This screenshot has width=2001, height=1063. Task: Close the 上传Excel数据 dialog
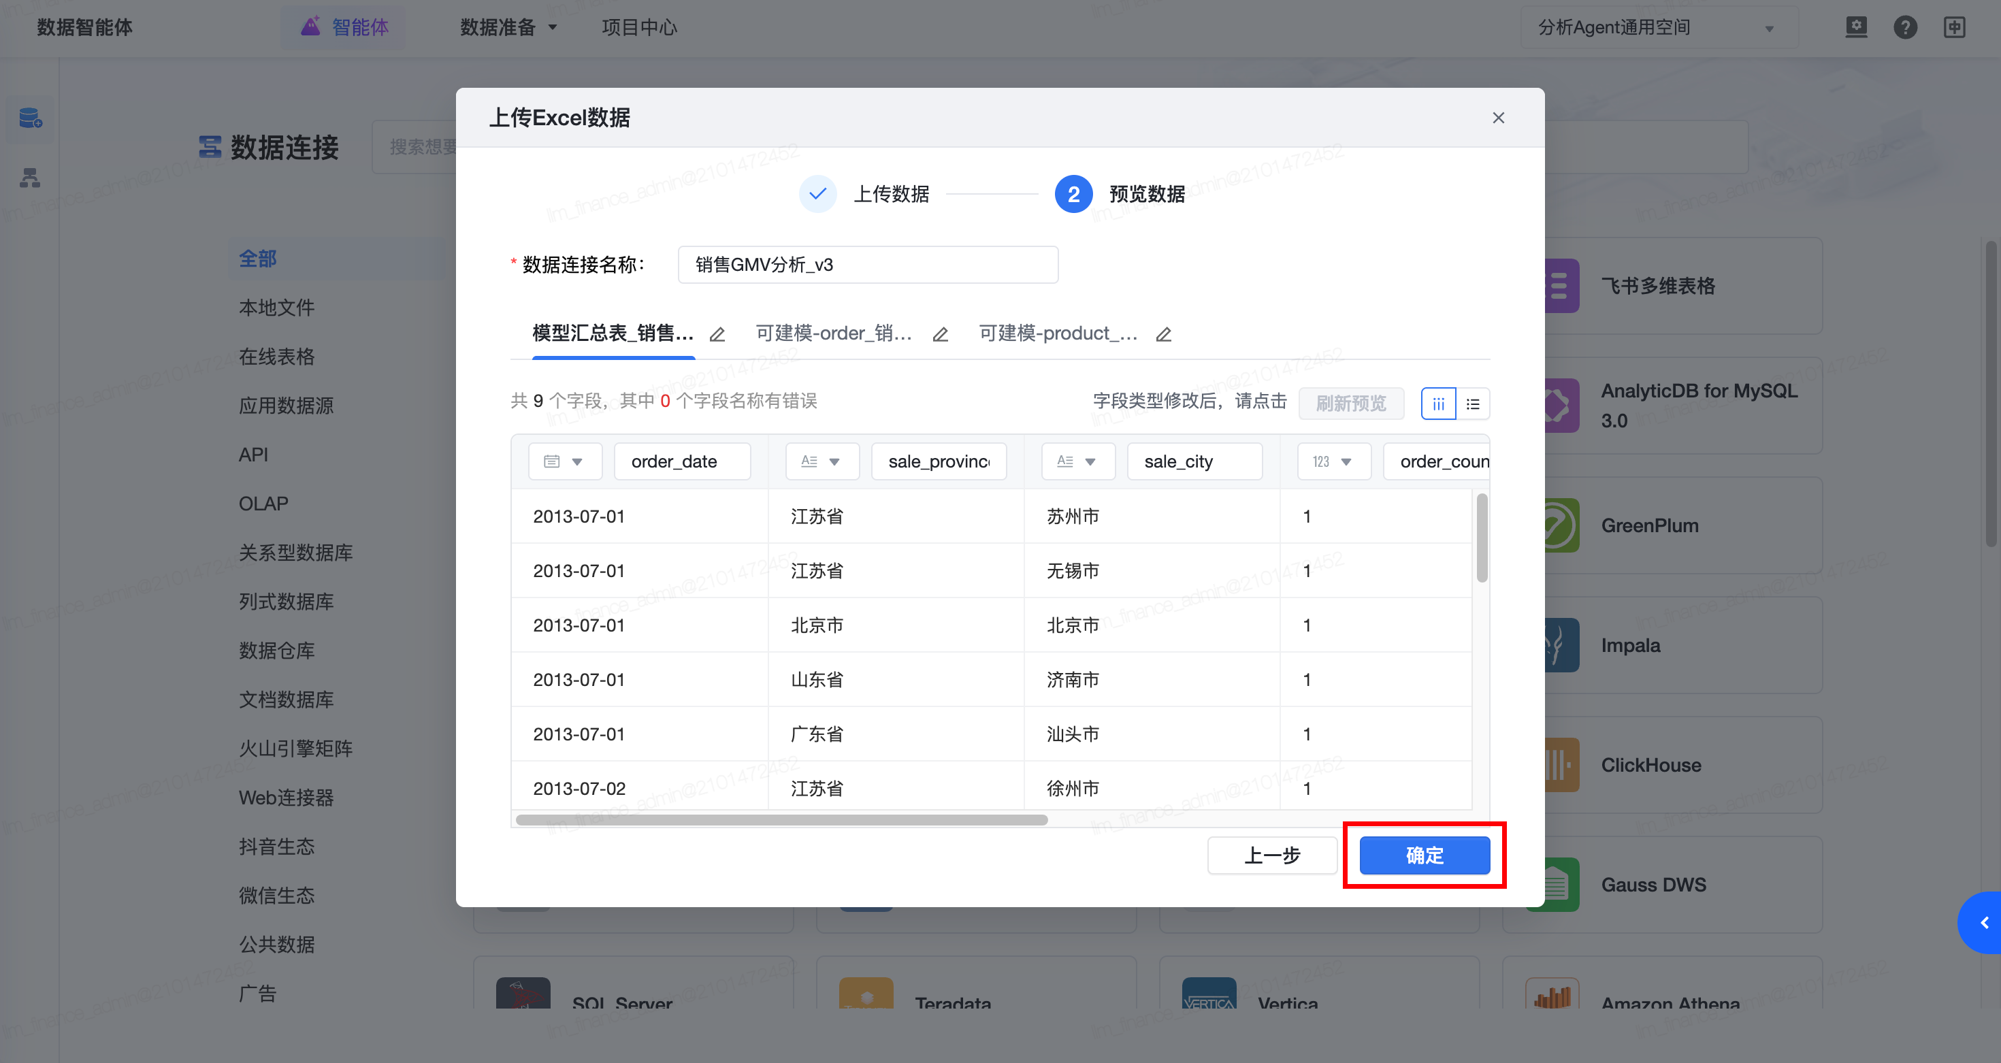pos(1499,118)
